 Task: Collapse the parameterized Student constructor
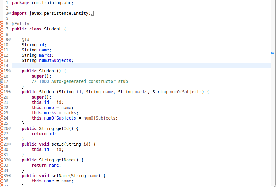click(9, 92)
